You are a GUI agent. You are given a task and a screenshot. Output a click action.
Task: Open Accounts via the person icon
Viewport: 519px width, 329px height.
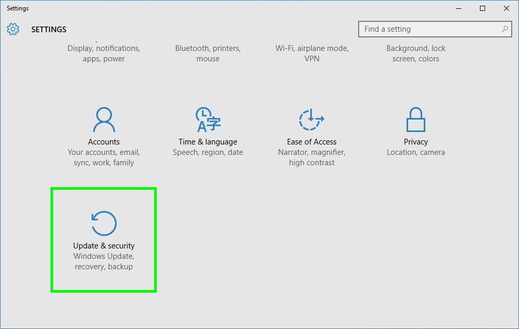[x=104, y=120]
